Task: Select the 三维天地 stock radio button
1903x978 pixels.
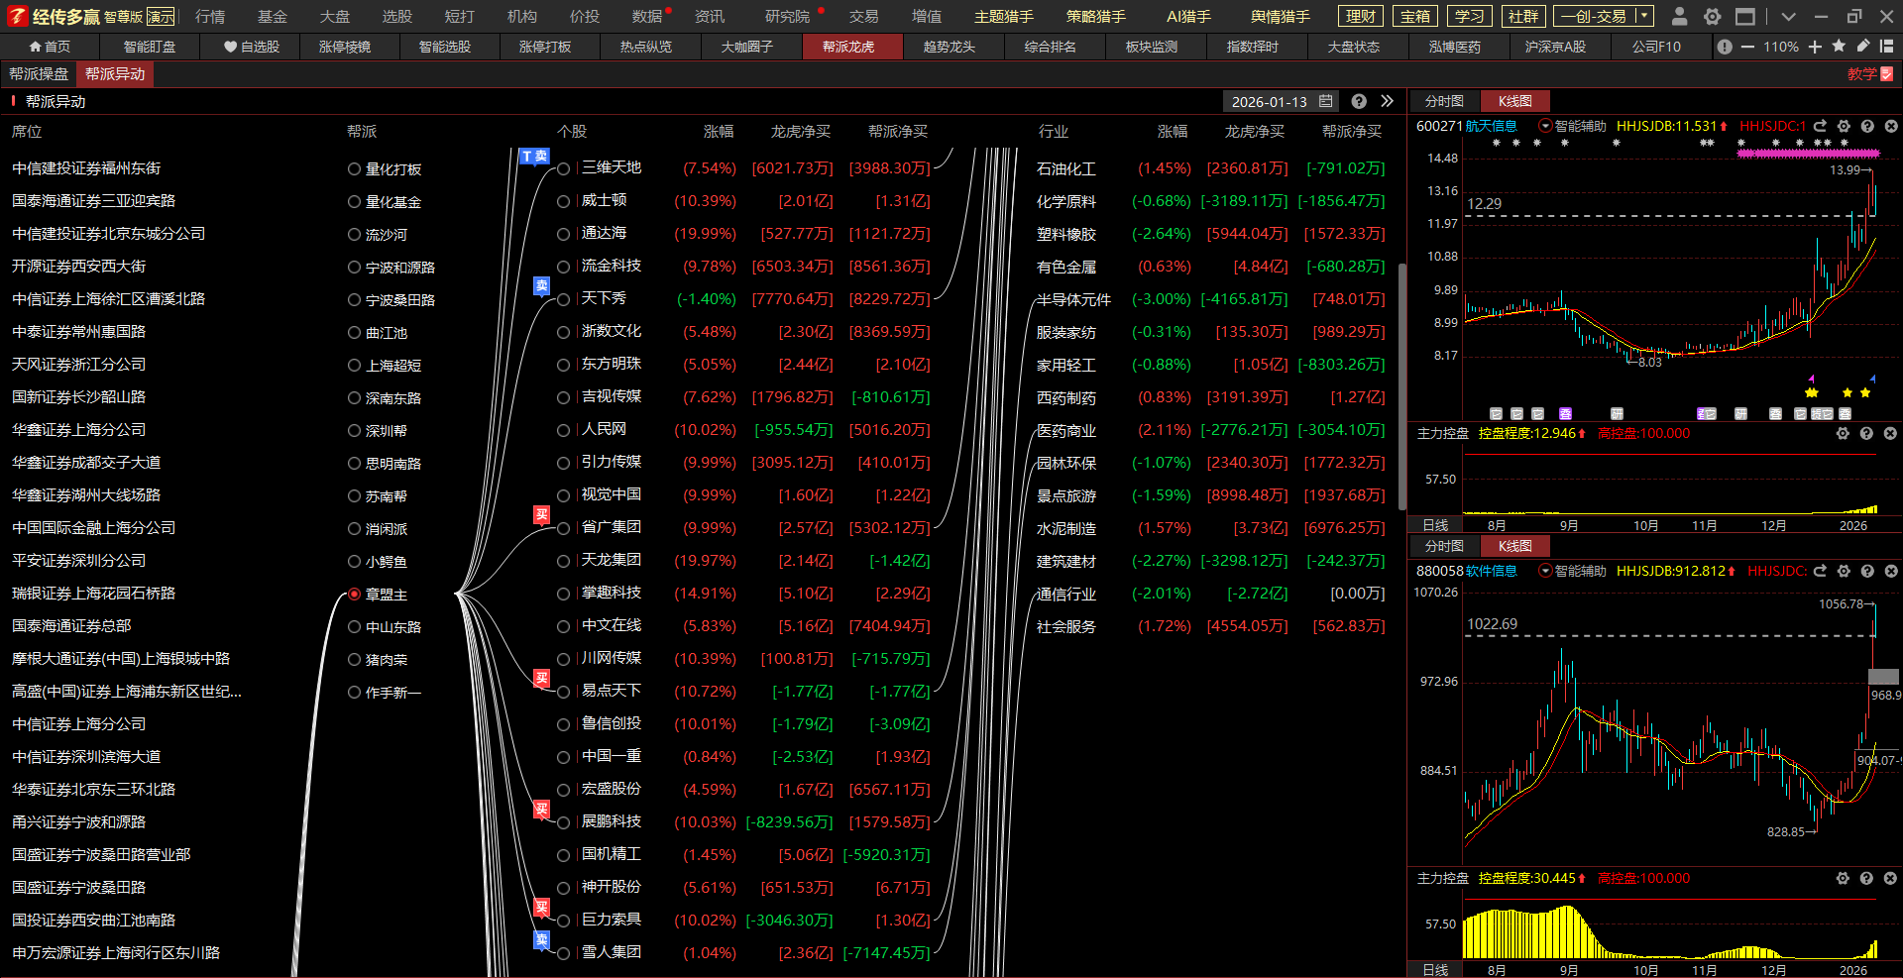Action: tap(563, 169)
